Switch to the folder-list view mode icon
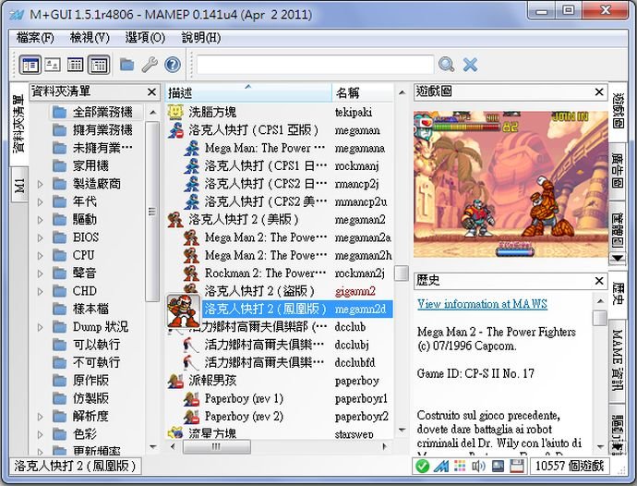The width and height of the screenshot is (637, 486). click(x=30, y=65)
